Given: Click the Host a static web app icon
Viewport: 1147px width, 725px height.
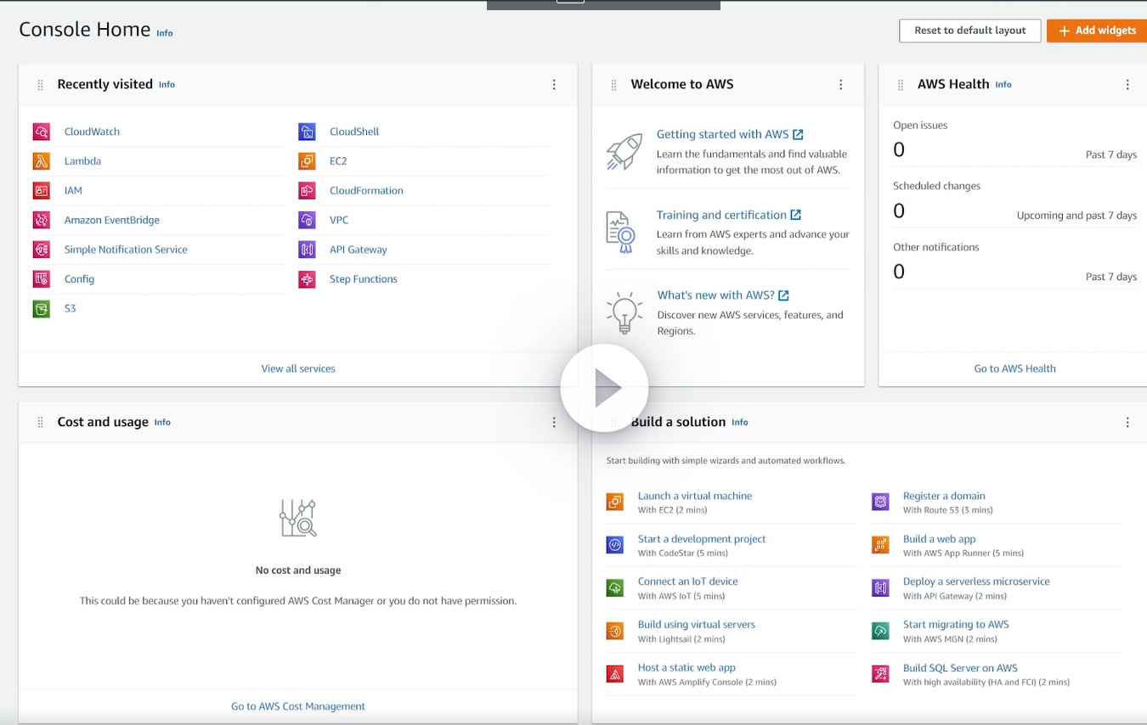Looking at the screenshot, I should pos(615,674).
